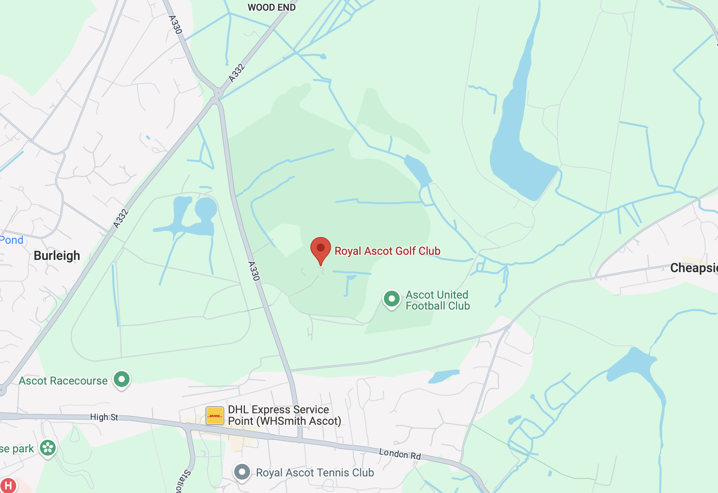
Task: Select the Ascot United Football Club marker
Action: [391, 299]
